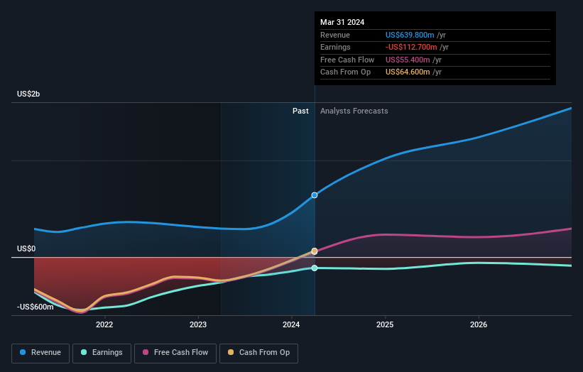The width and height of the screenshot is (583, 372).
Task: Click the 2026 x-axis label
Action: click(x=479, y=324)
